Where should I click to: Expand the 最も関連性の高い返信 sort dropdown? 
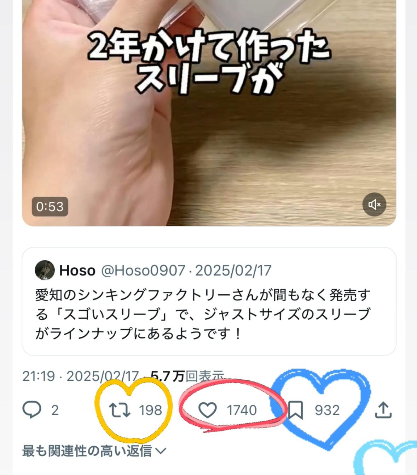click(94, 451)
